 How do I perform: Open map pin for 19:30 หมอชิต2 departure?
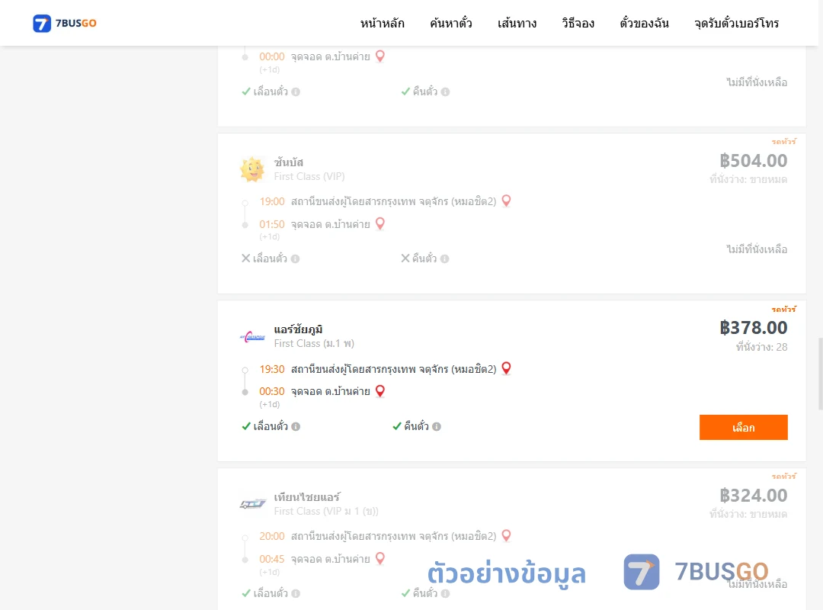pyautogui.click(x=506, y=368)
